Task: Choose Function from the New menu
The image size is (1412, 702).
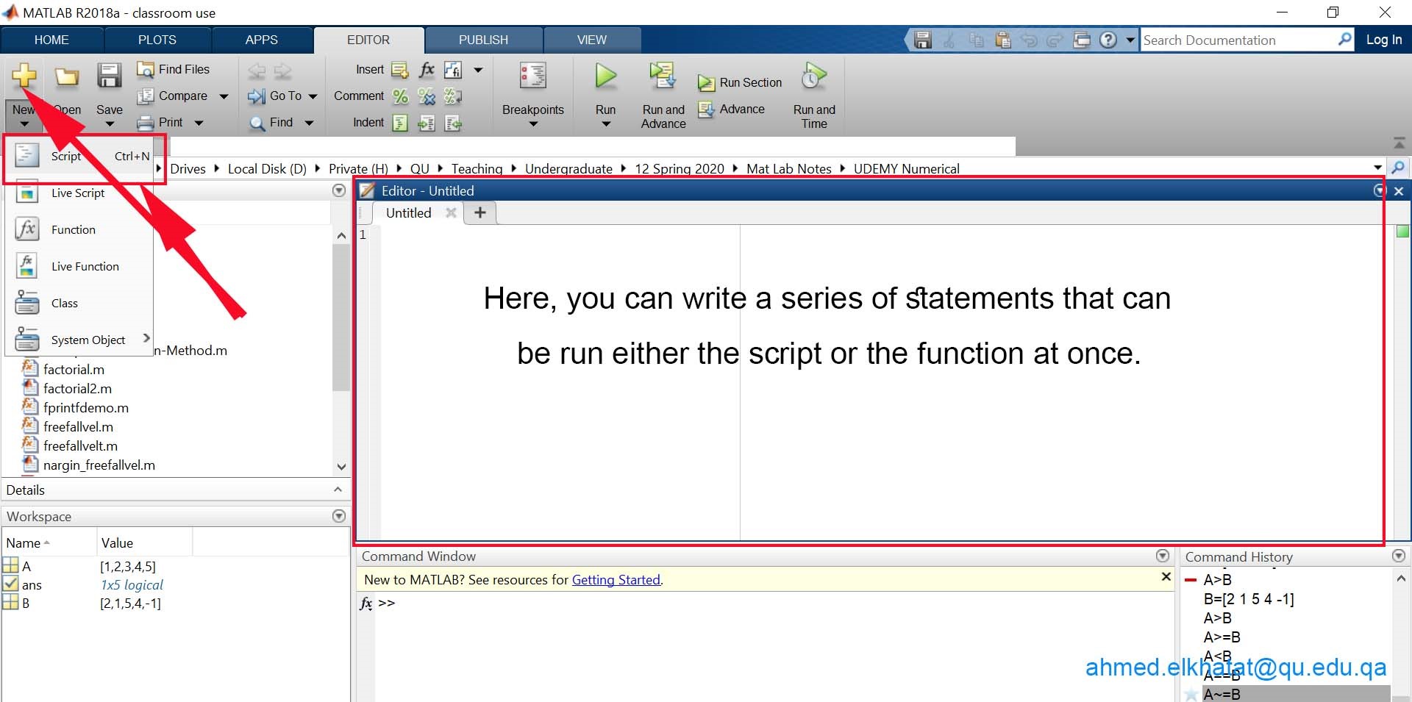Action: [79, 229]
